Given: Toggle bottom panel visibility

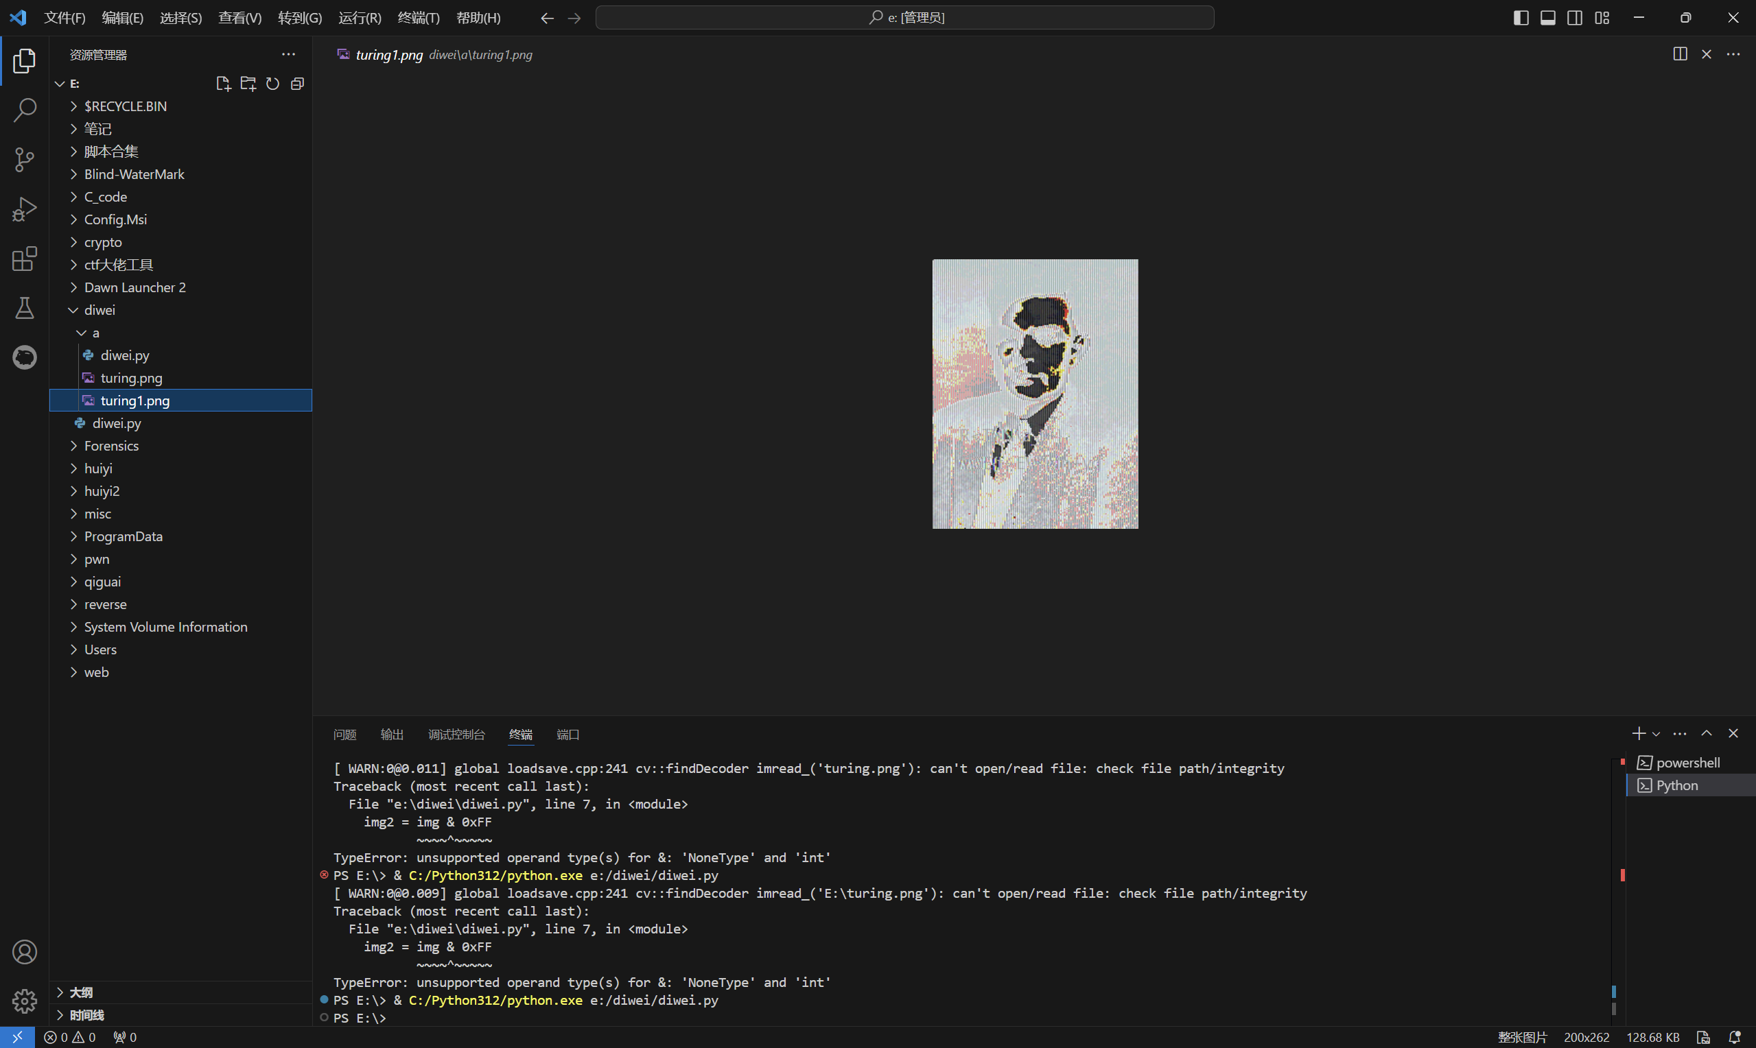Looking at the screenshot, I should 1547,18.
